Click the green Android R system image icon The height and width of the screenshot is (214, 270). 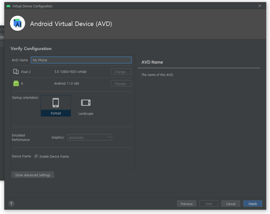coord(16,83)
